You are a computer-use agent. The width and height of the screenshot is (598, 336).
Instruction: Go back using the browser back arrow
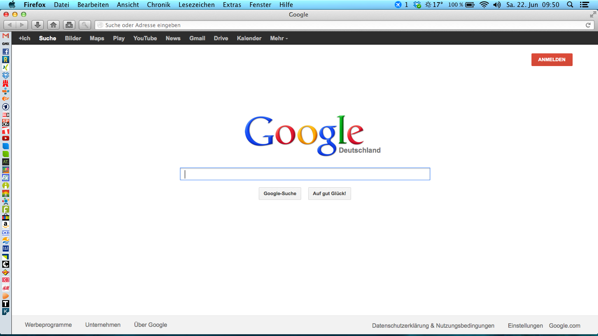10,25
